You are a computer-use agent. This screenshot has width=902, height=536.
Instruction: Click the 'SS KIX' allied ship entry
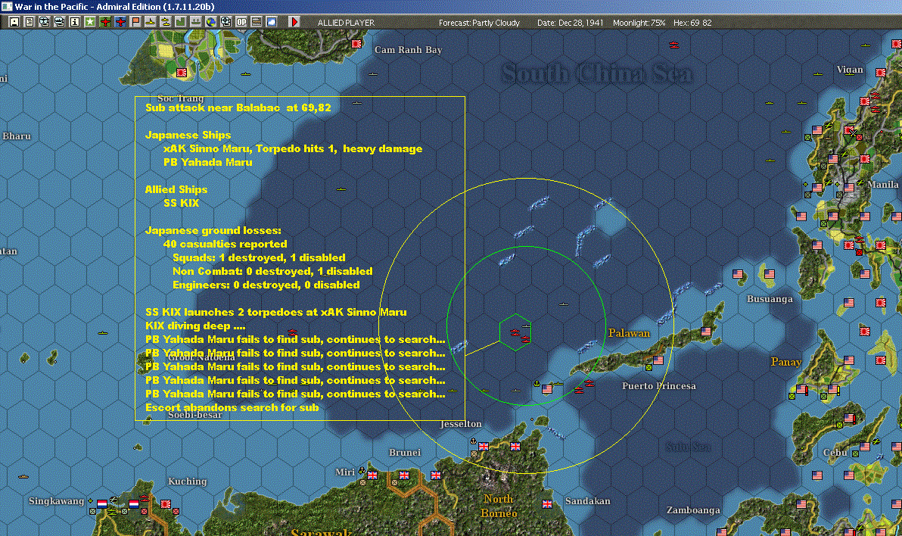point(181,203)
